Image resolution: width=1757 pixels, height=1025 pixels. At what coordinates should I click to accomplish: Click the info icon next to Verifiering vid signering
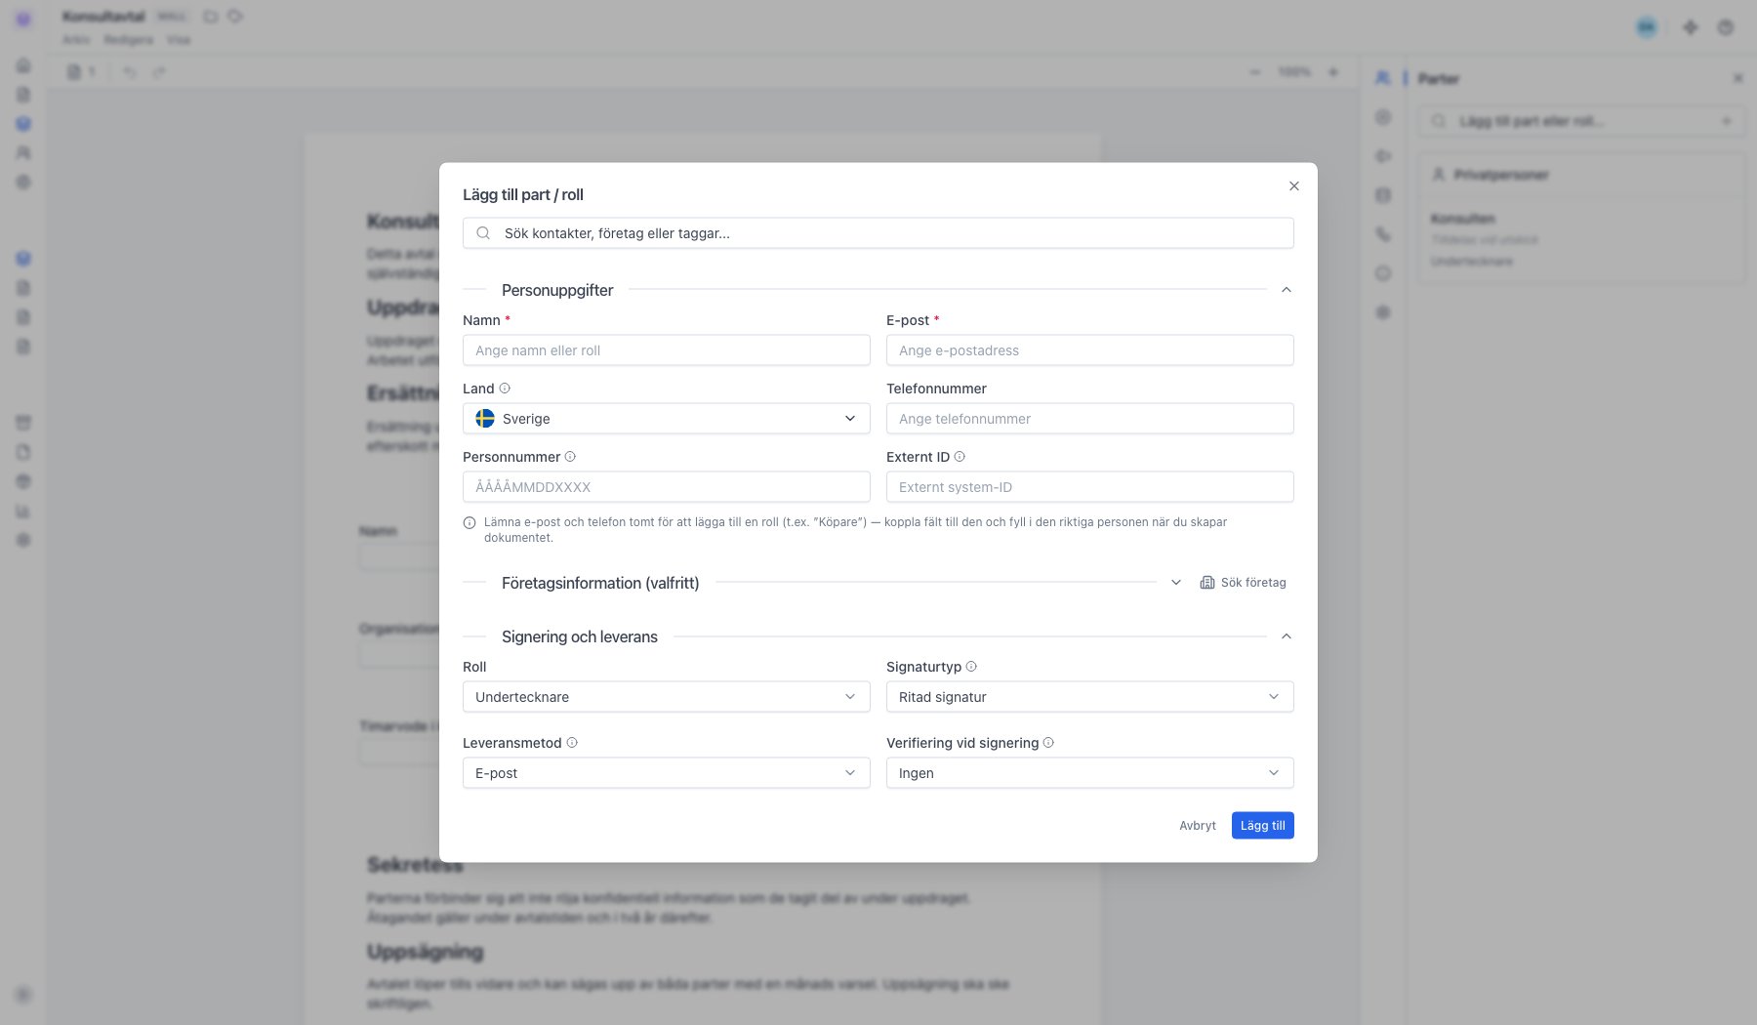tap(1048, 743)
